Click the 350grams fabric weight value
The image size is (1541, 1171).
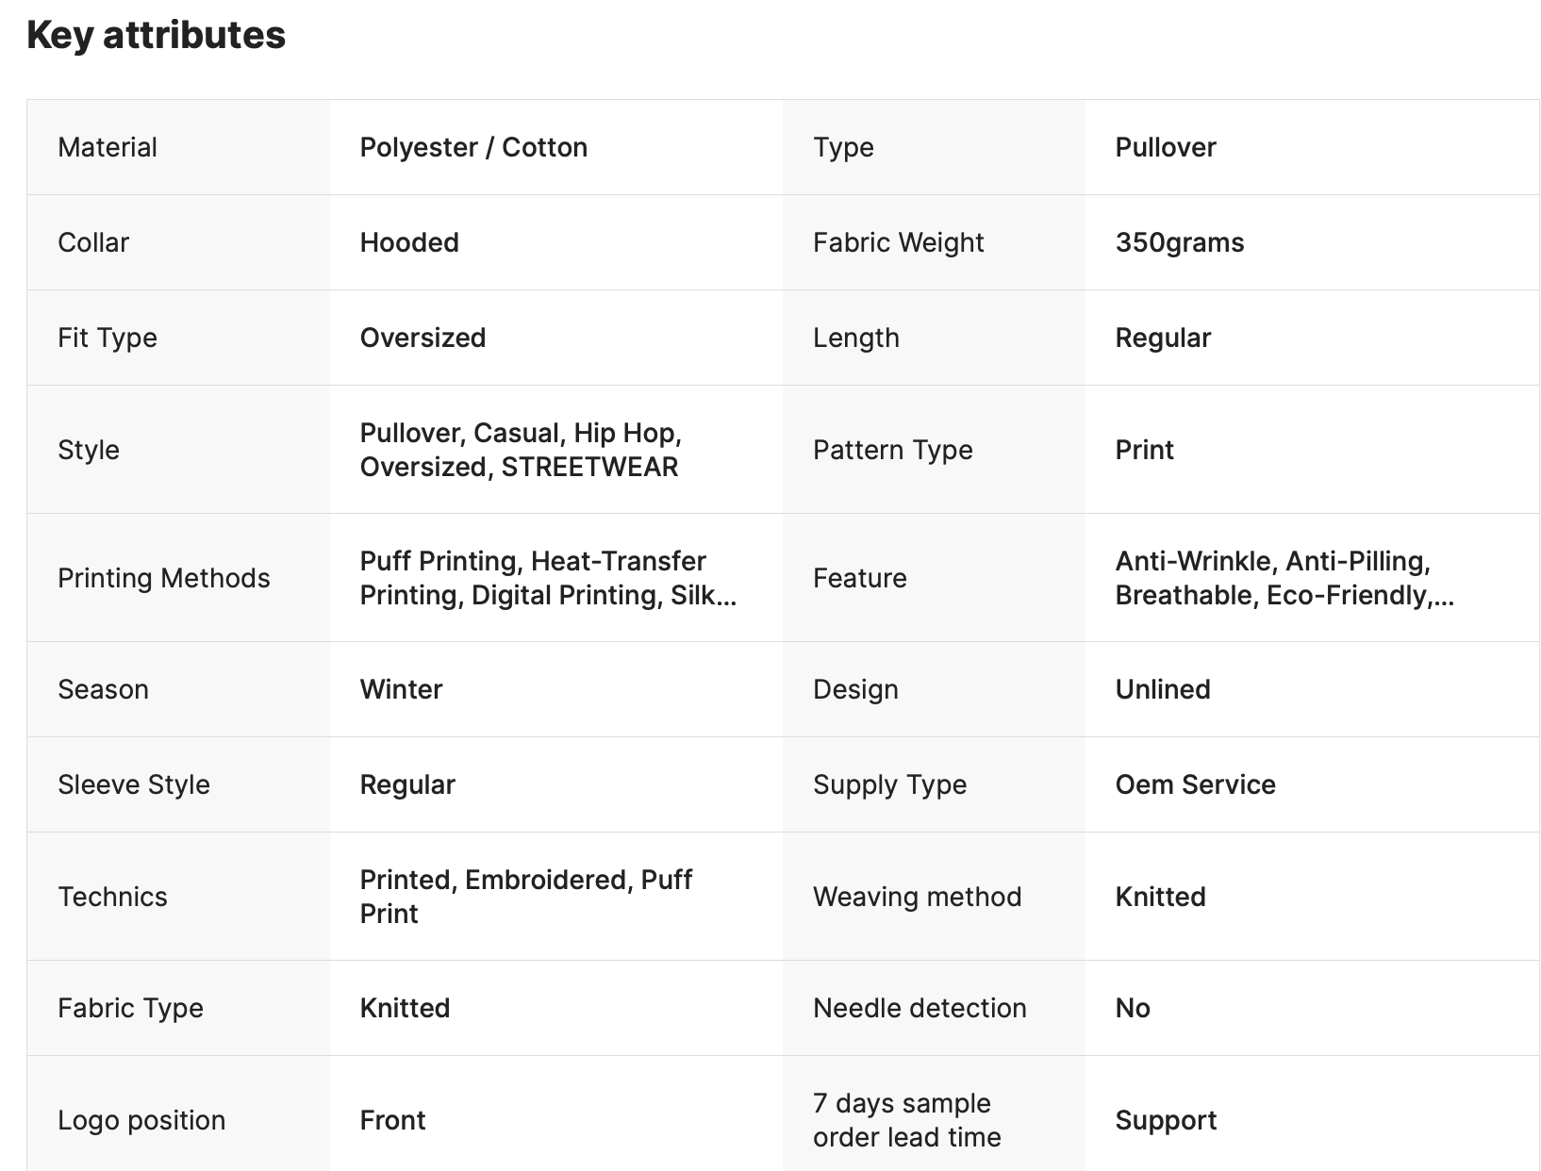pos(1179,242)
